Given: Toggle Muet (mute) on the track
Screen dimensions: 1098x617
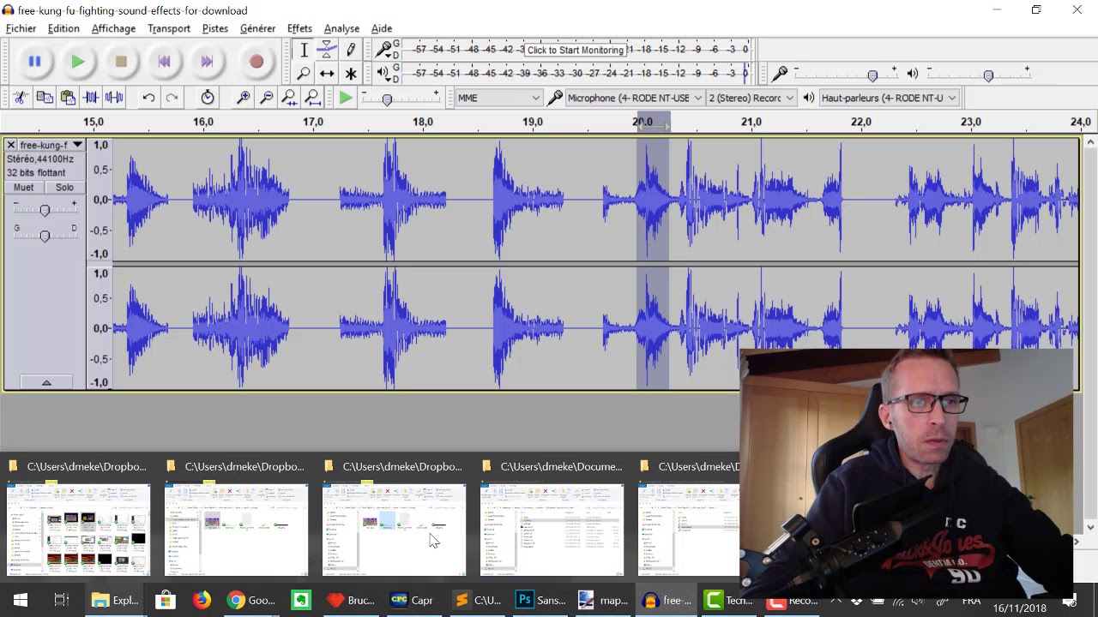Looking at the screenshot, I should (24, 187).
